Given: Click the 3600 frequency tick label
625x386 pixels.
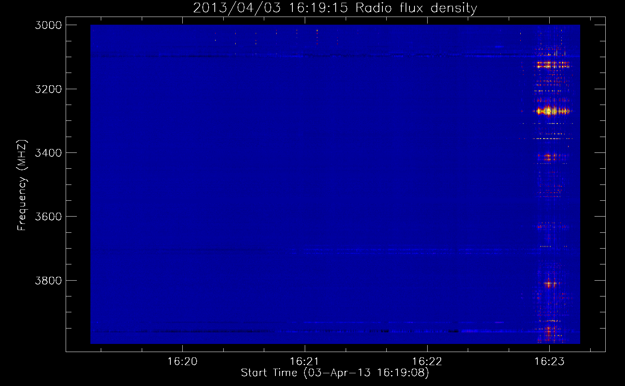Looking at the screenshot, I should (x=48, y=217).
